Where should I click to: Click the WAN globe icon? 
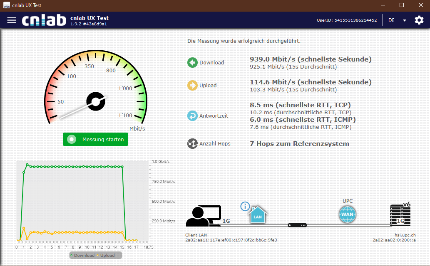[x=347, y=215]
